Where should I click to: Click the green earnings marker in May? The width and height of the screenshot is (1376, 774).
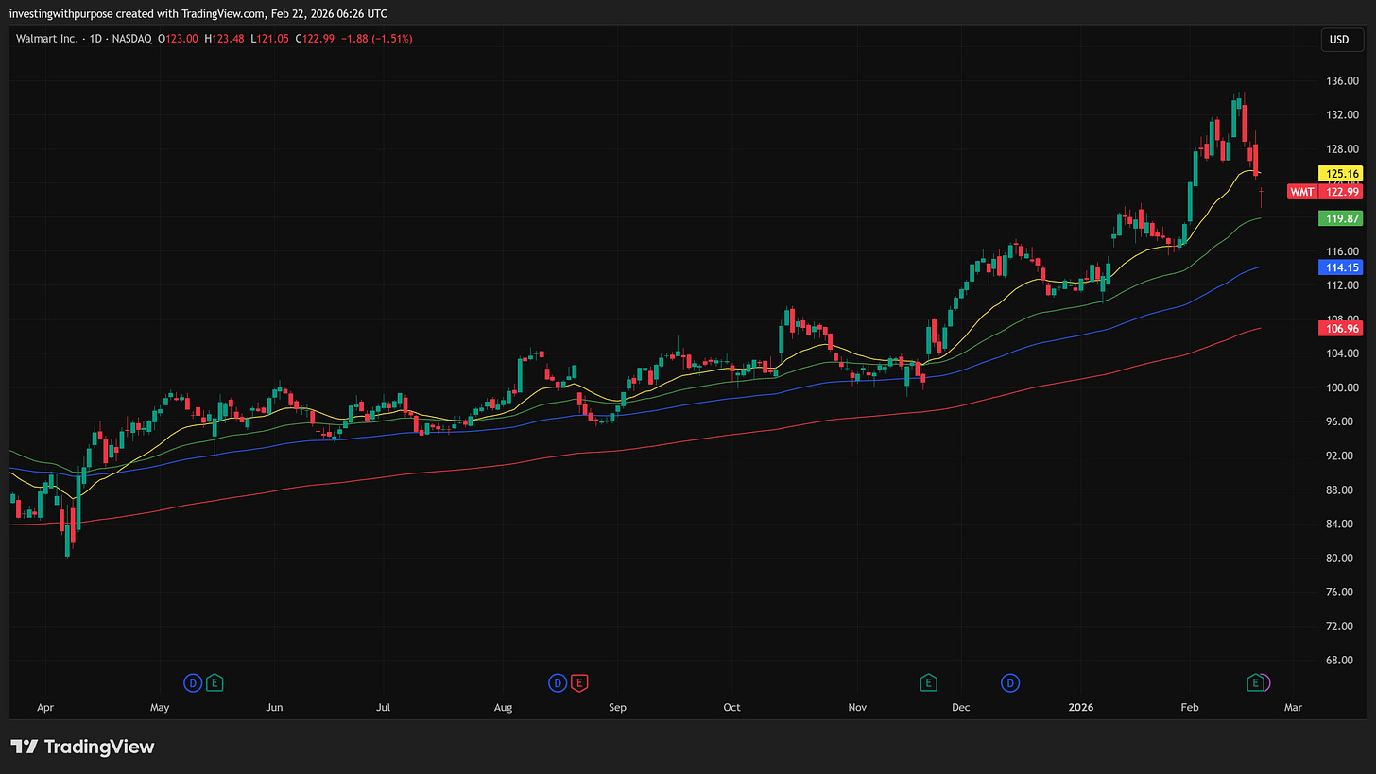pyautogui.click(x=215, y=681)
